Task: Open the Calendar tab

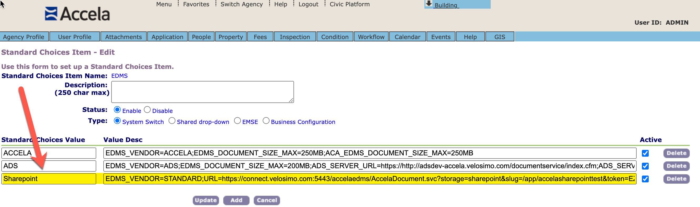Action: click(407, 37)
